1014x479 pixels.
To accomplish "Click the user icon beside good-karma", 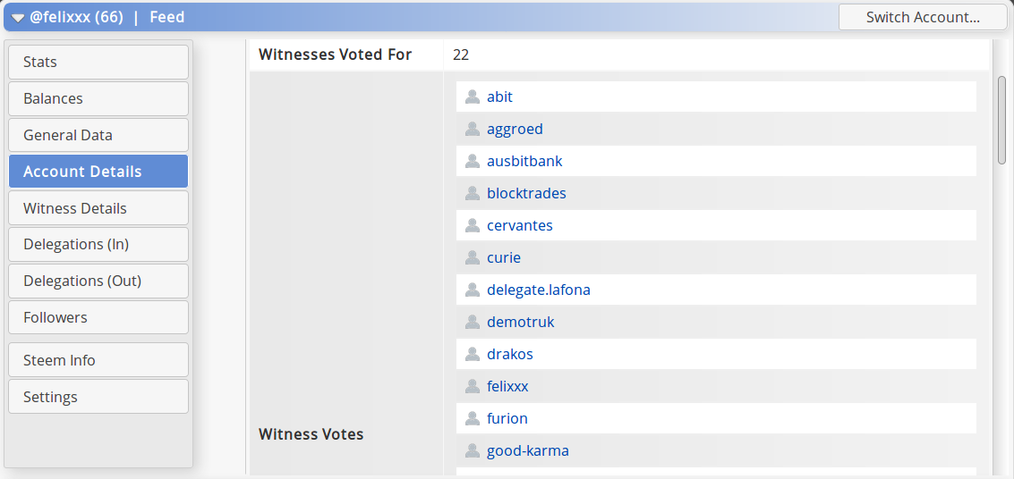I will coord(472,450).
